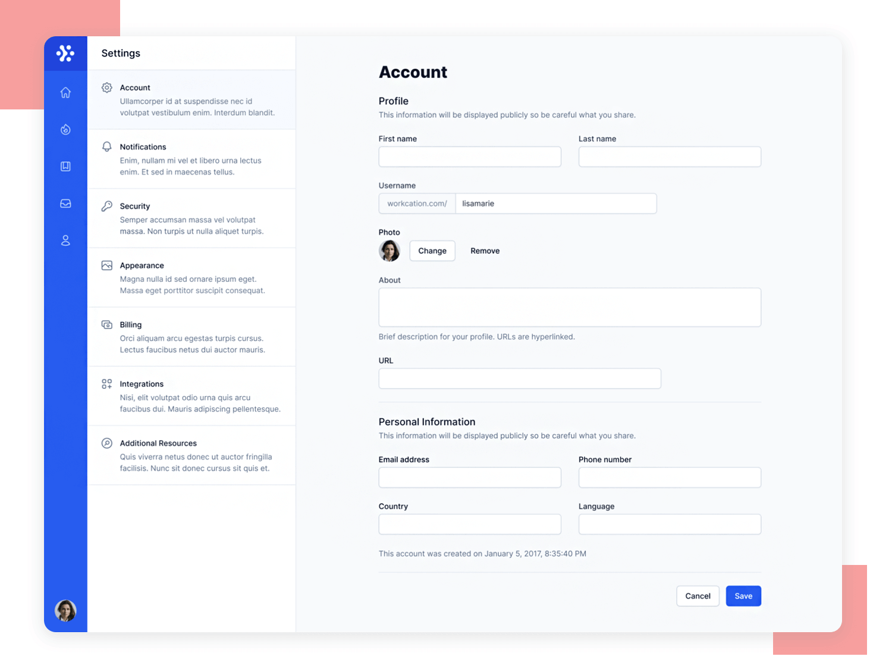
Task: Open the Integrations settings section
Action: [x=191, y=396]
